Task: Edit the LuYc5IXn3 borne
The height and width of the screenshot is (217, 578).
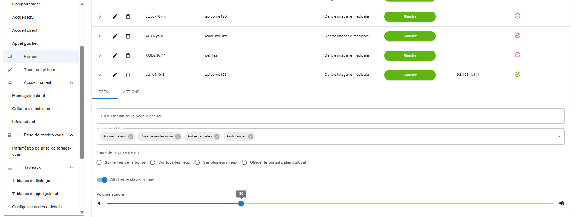Action: (x=115, y=75)
